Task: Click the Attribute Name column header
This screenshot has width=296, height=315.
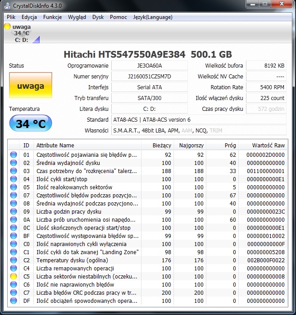Action: tap(87, 145)
